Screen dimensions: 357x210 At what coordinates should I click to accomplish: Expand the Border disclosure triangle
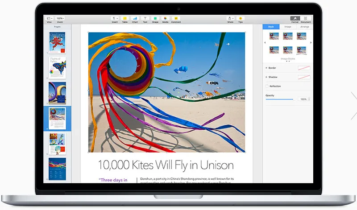pos(266,68)
